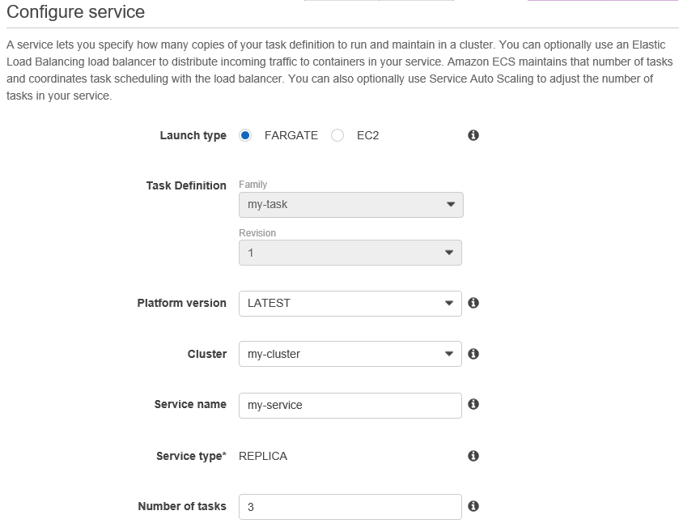The width and height of the screenshot is (679, 532).
Task: Click info icon beside Platform version
Action: click(x=473, y=303)
